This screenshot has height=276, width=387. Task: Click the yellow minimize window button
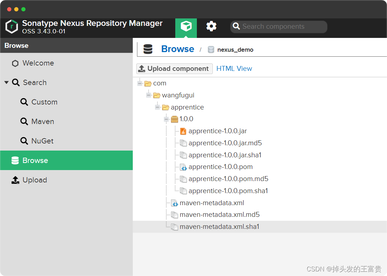click(16, 9)
